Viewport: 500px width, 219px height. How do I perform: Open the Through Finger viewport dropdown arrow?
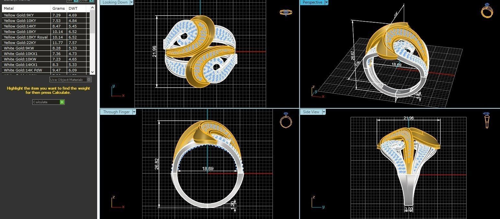(134, 112)
